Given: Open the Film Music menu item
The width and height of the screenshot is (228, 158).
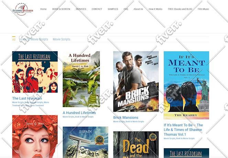Looking at the screenshot, I should [204, 9].
